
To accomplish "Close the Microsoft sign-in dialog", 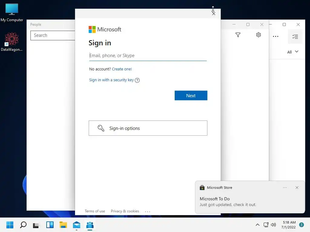I will tap(213, 13).
